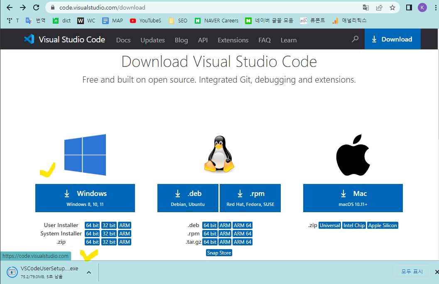Open the Docs navigation item

[123, 40]
